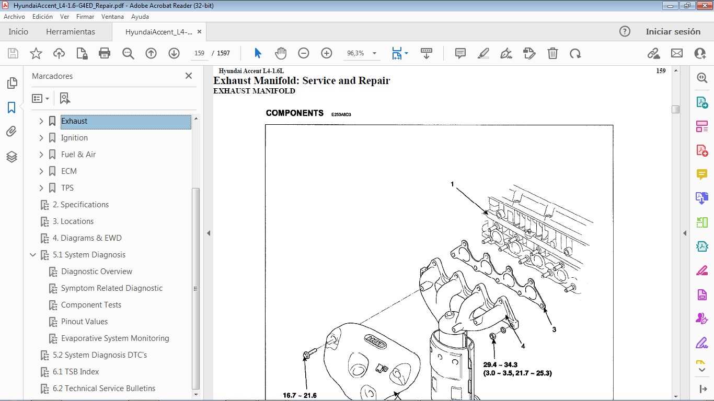This screenshot has height=401, width=714.
Task: Activate the selection arrow tool
Action: tap(258, 53)
